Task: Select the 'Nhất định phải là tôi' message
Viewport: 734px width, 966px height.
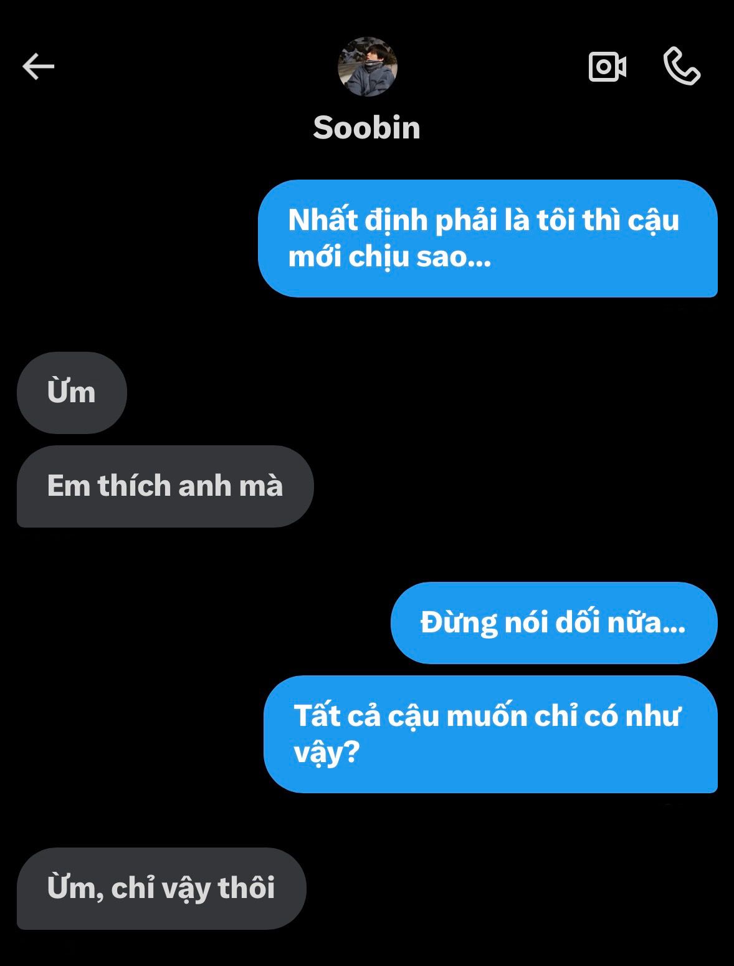Action: point(488,238)
